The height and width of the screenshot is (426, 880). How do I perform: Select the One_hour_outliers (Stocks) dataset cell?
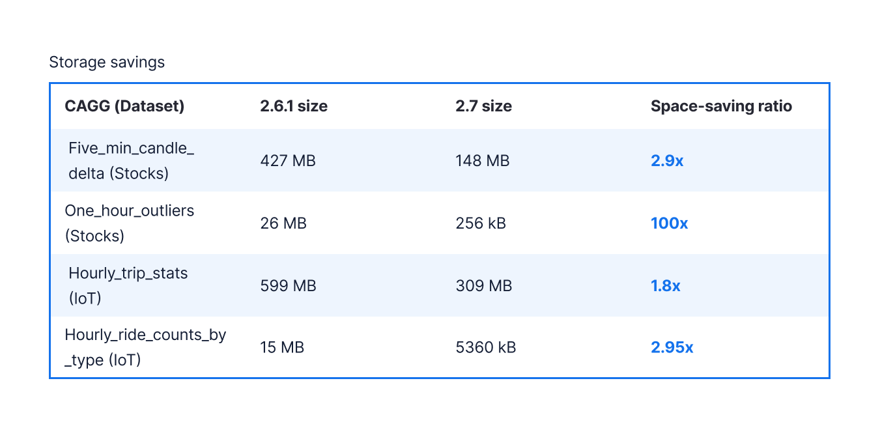pos(129,223)
